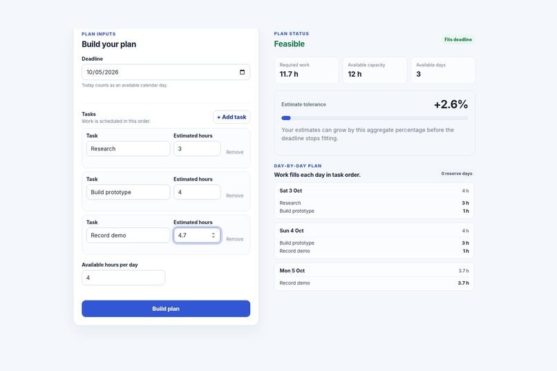Click Record demo row under Sun 4 Oct
Screen dimensions: 557x371
(x=375, y=251)
